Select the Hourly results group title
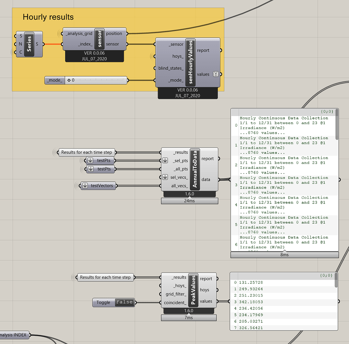This screenshot has width=349, height=344. [x=48, y=17]
